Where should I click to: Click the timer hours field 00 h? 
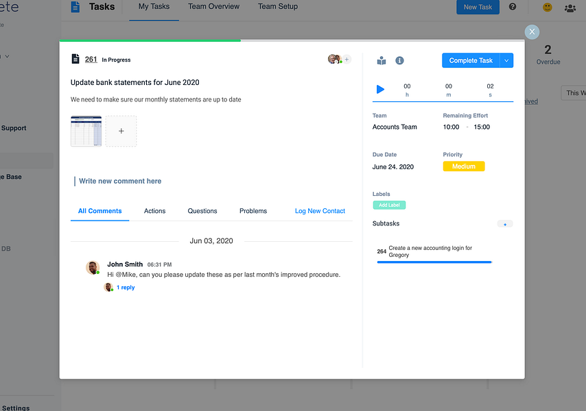tap(407, 90)
